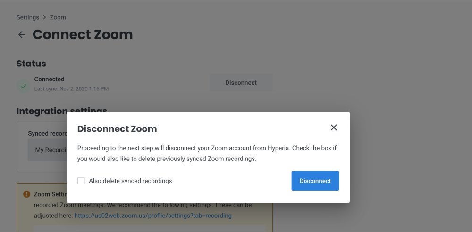Click the back arrow beside Connect Zoom
The width and height of the screenshot is (472, 232).
[22, 35]
